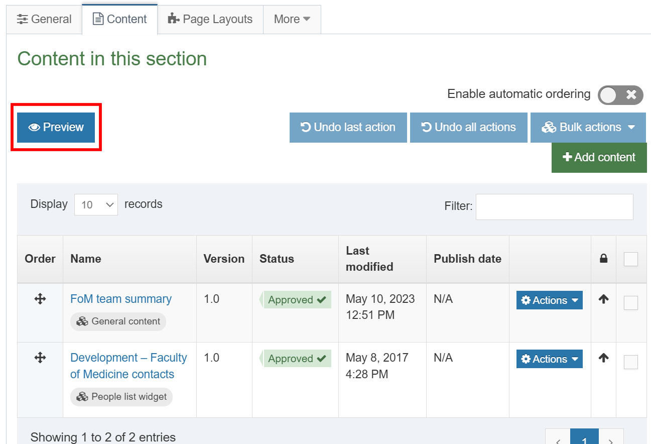The width and height of the screenshot is (651, 444).
Task: Click up arrow for Development Faculty contacts
Action: (603, 358)
